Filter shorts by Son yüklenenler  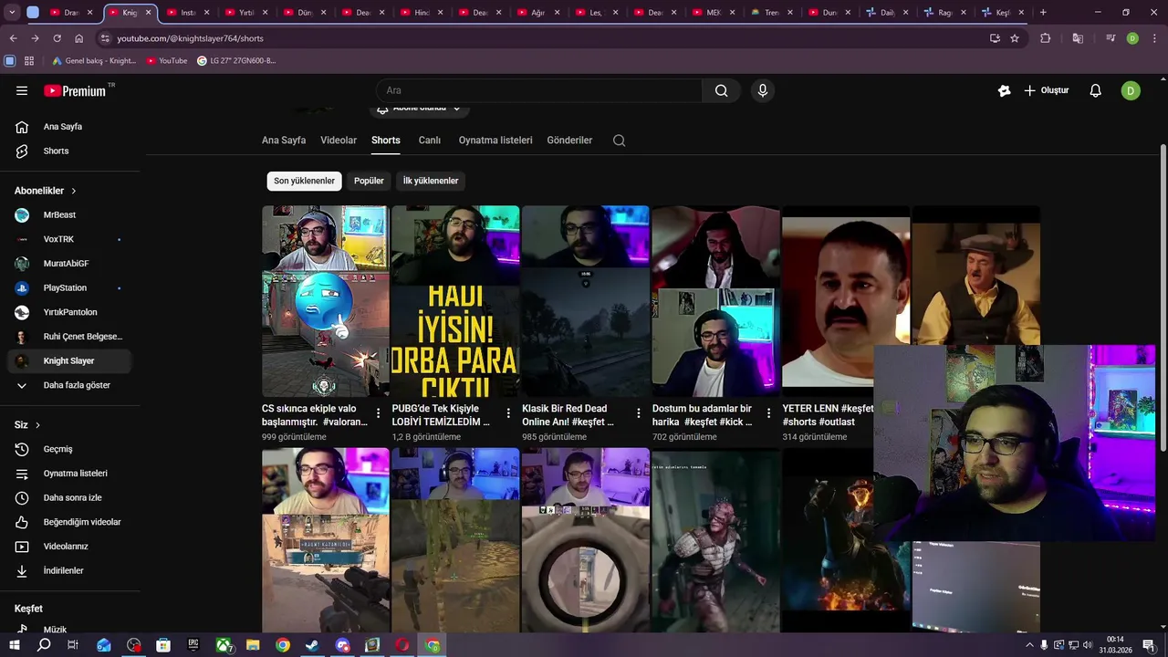(x=304, y=181)
